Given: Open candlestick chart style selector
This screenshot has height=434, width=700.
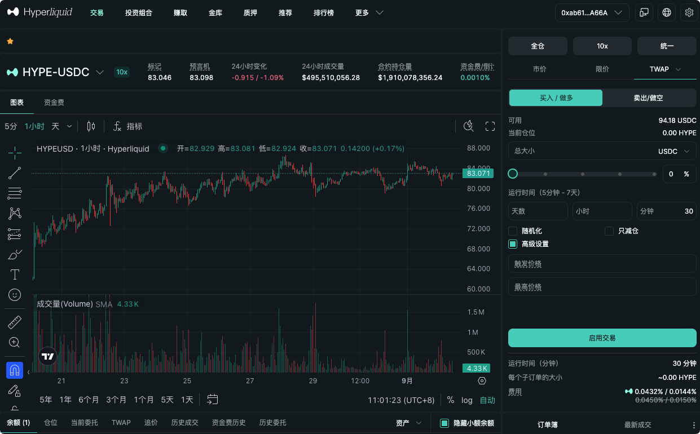Looking at the screenshot, I should 91,126.
